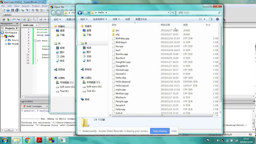Click the Find magnifier icon in Code::Blocks toolbar
The image size is (256, 144).
pyautogui.click(x=47, y=10)
